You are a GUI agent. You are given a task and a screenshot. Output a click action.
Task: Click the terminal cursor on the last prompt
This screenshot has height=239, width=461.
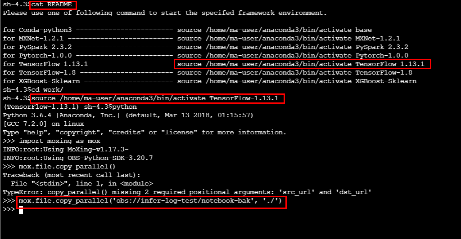coord(21,211)
